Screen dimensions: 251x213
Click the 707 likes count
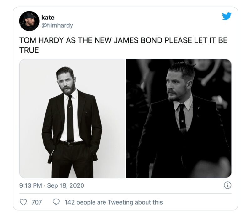(37, 202)
